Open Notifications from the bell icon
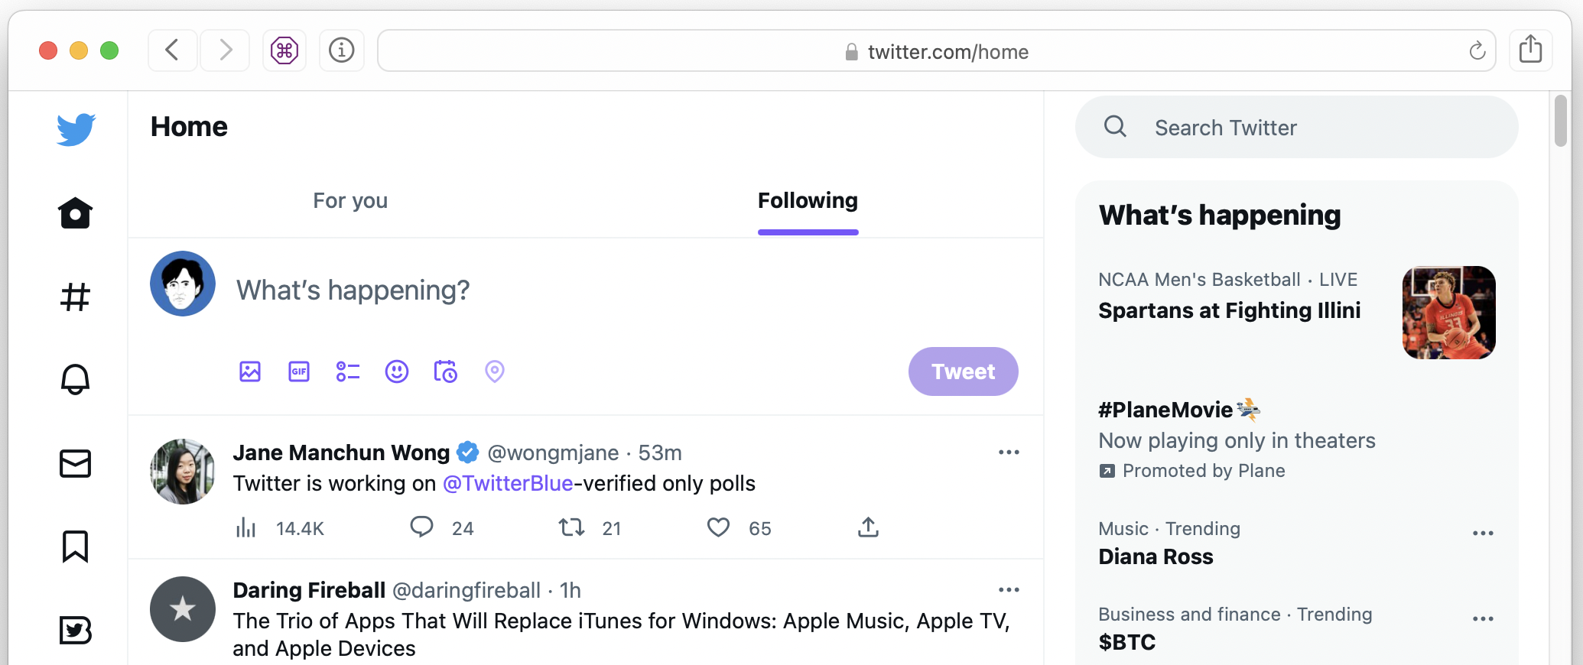Viewport: 1583px width, 665px height. coord(75,379)
